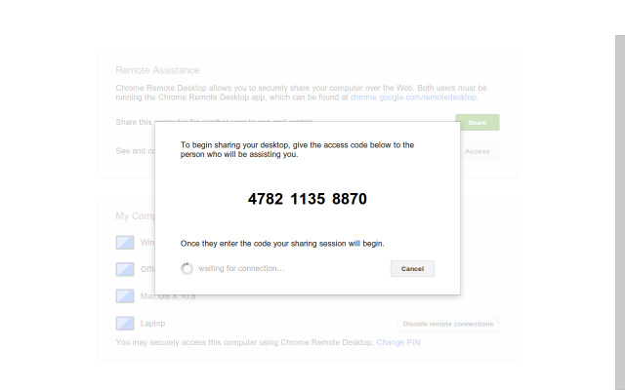Click the Remote Assistance heading
625x390 pixels.
(157, 70)
